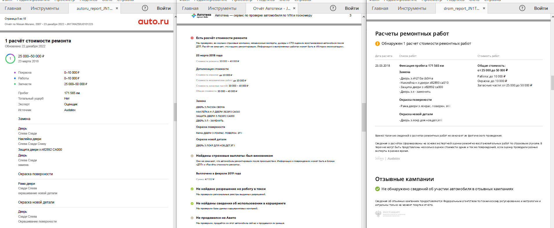Click grey icon beside Не продавался на Авито

192,218
